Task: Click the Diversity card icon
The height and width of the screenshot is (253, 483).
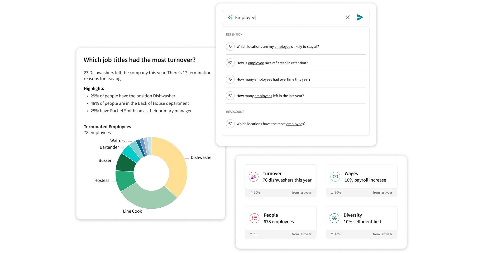Action: (x=334, y=218)
